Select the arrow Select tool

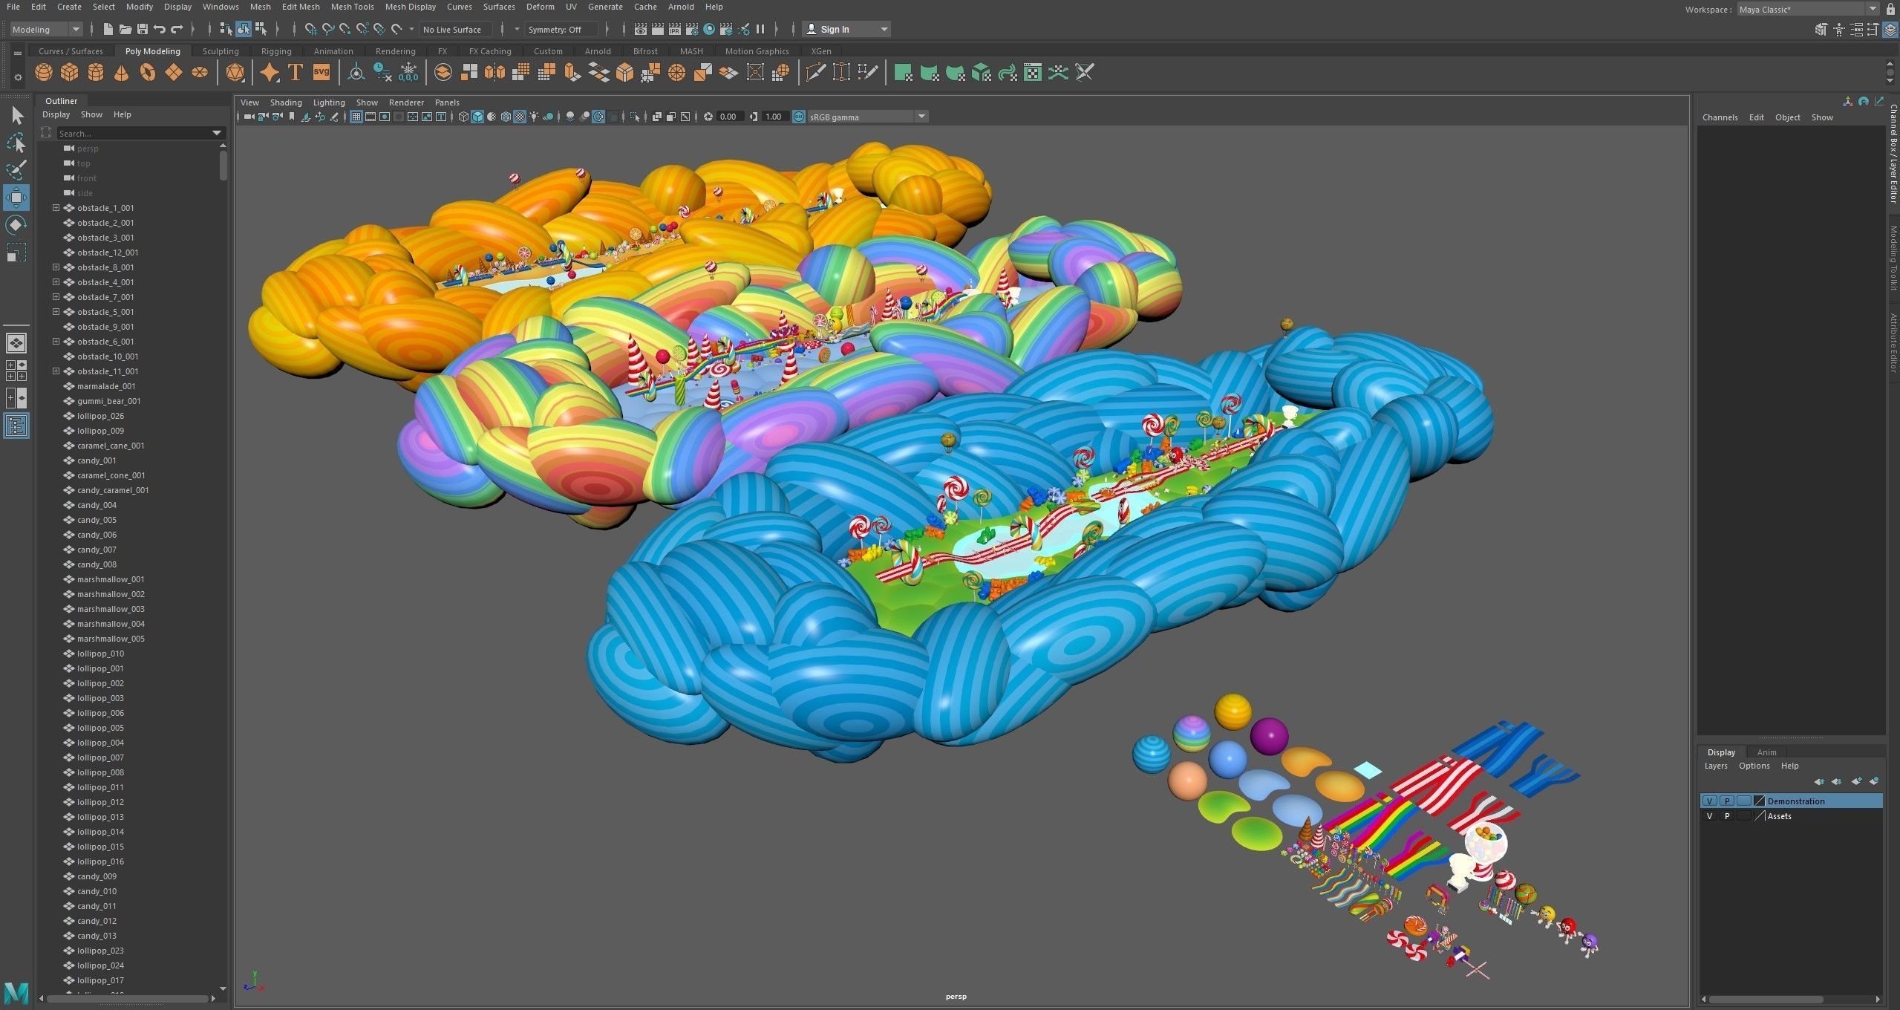pyautogui.click(x=16, y=115)
